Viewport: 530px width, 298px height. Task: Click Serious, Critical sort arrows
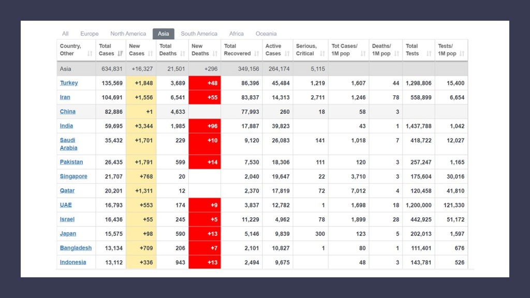point(322,54)
